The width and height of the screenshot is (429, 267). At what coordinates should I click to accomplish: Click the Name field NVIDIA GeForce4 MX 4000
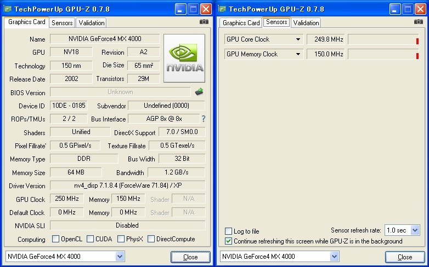(105, 38)
